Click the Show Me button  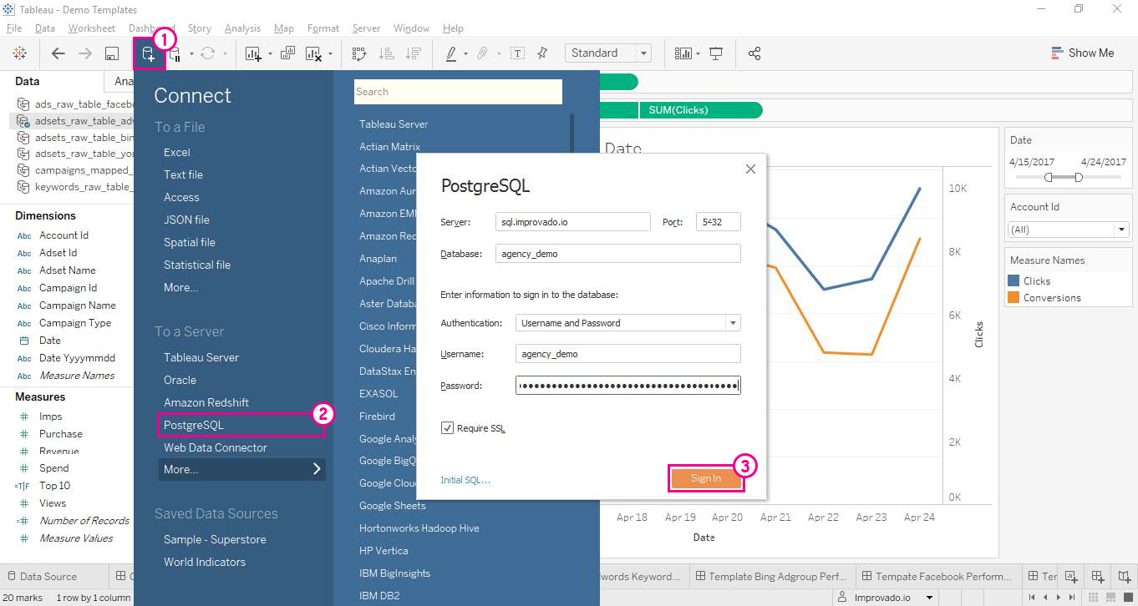[1083, 53]
